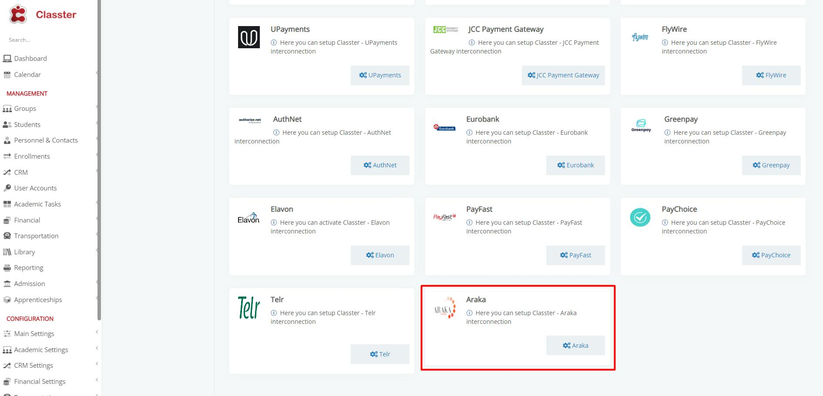This screenshot has width=823, height=396.
Task: Expand the Calendar menu arrow
Action: (97, 73)
